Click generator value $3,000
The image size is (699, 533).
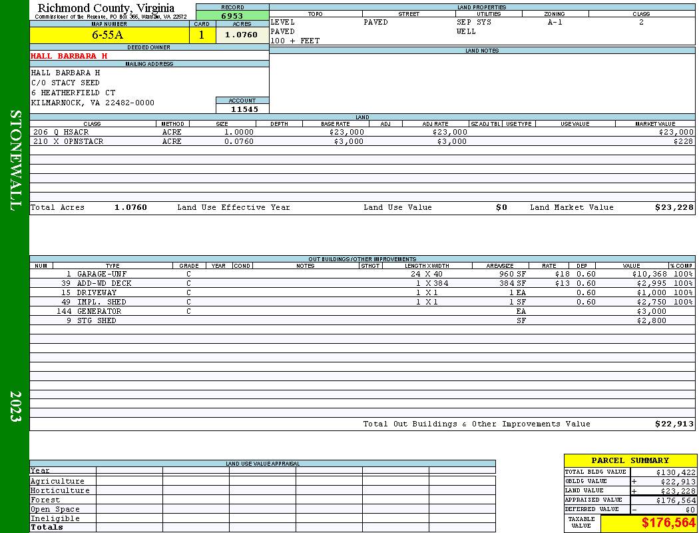coord(652,311)
